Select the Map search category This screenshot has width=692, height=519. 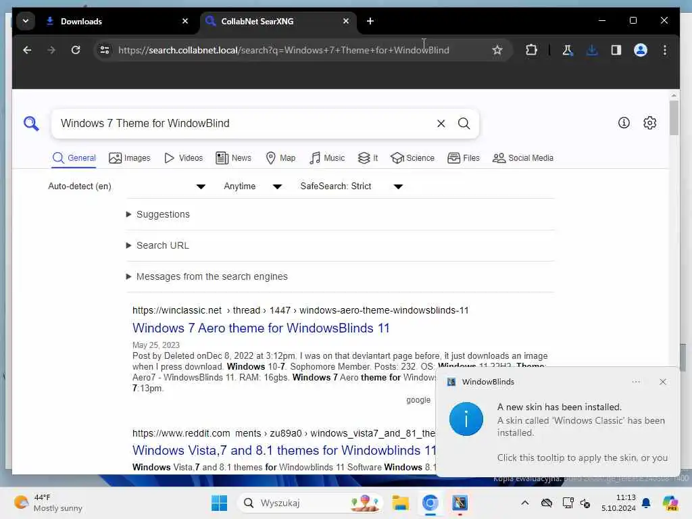pos(280,158)
